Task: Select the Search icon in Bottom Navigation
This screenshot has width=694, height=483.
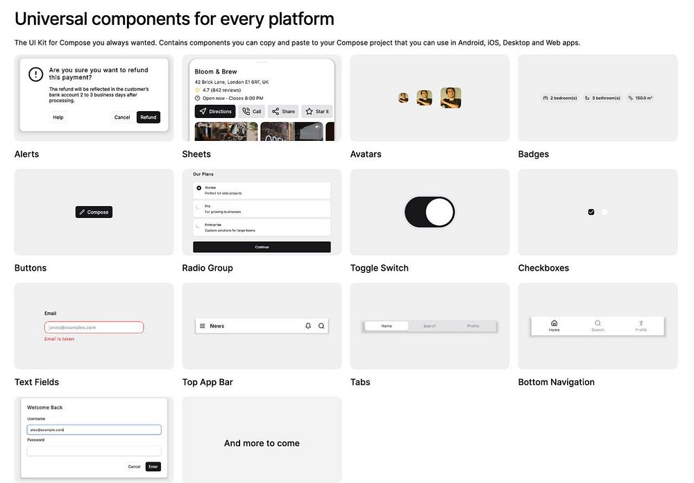Action: [598, 323]
